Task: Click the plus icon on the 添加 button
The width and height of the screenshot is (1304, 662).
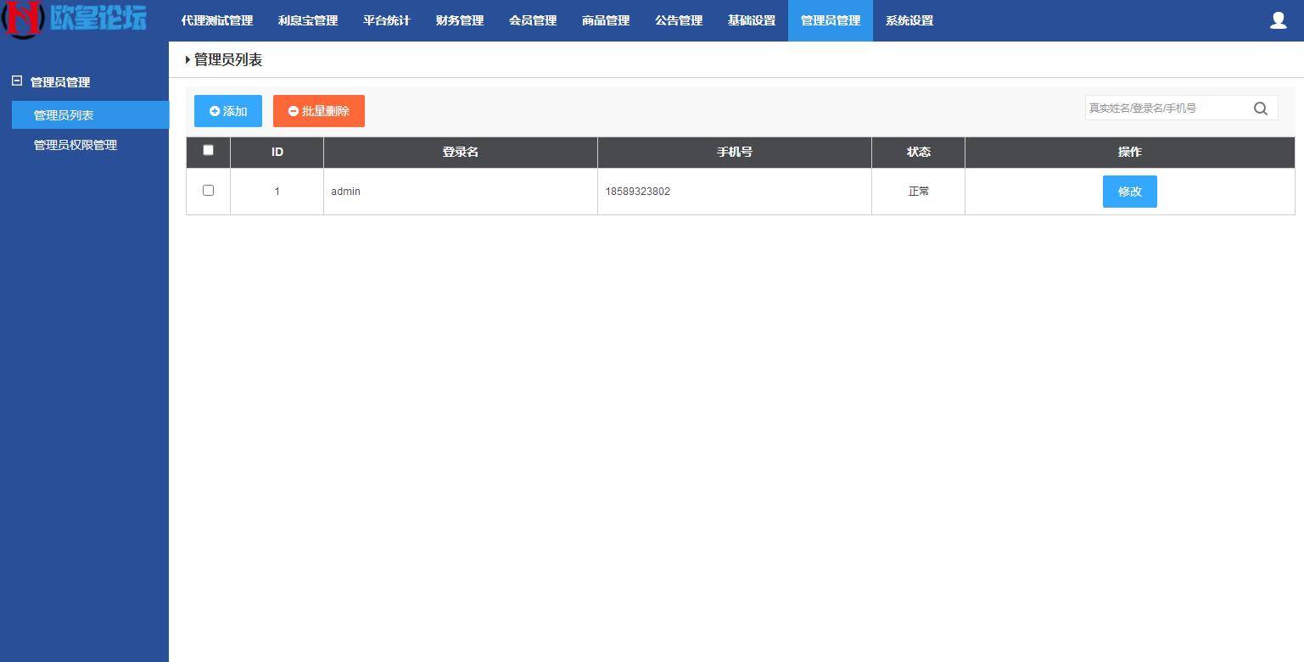Action: click(x=215, y=110)
